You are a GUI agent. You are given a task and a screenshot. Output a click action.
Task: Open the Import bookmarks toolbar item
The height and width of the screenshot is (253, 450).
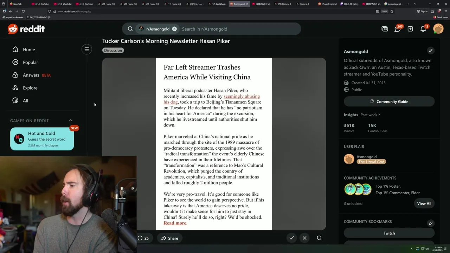coord(13,17)
